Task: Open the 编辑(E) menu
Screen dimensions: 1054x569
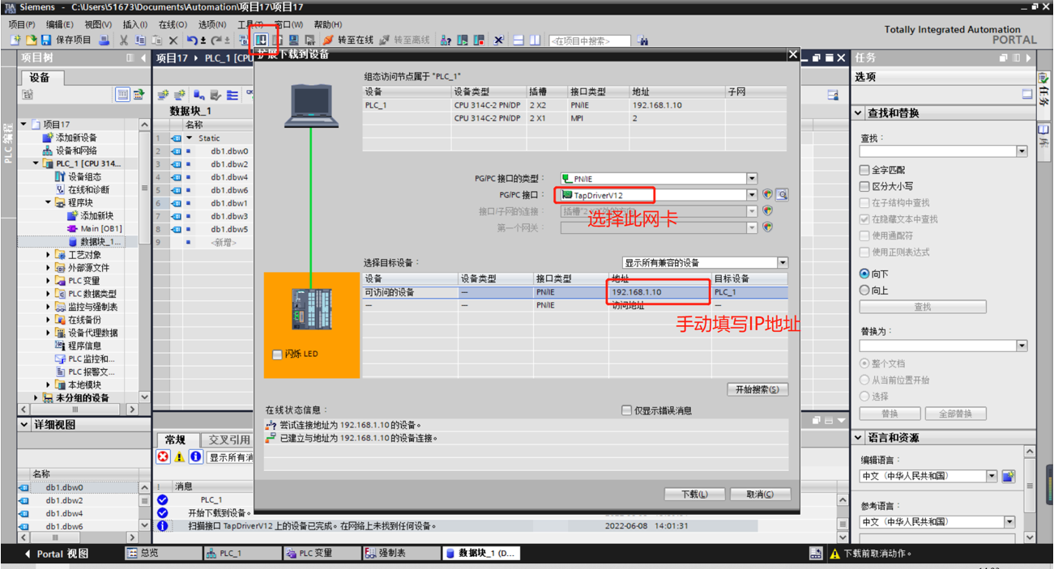Action: coord(59,24)
